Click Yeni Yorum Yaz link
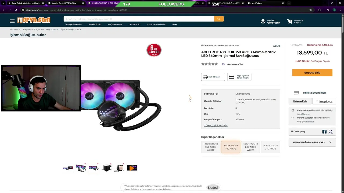The width and height of the screenshot is (344, 193). [235, 64]
